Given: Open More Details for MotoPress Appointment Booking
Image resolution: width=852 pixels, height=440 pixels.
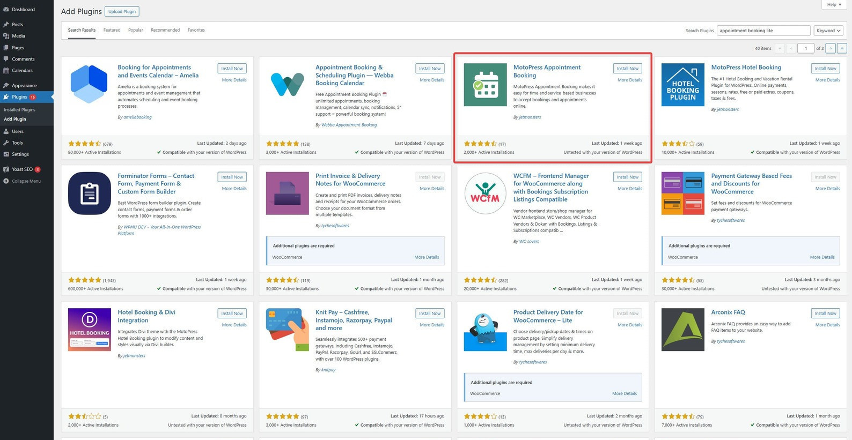Looking at the screenshot, I should click(630, 80).
